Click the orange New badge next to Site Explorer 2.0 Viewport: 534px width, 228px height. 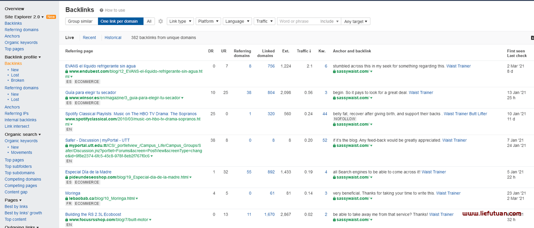(x=51, y=17)
